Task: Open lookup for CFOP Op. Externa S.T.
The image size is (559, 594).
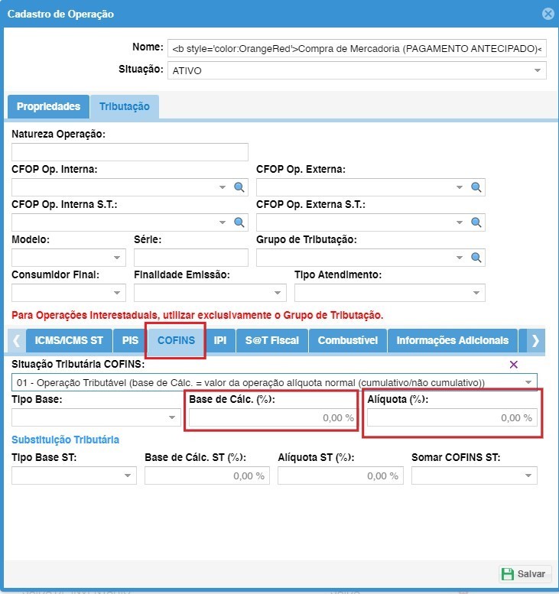Action: tap(476, 222)
